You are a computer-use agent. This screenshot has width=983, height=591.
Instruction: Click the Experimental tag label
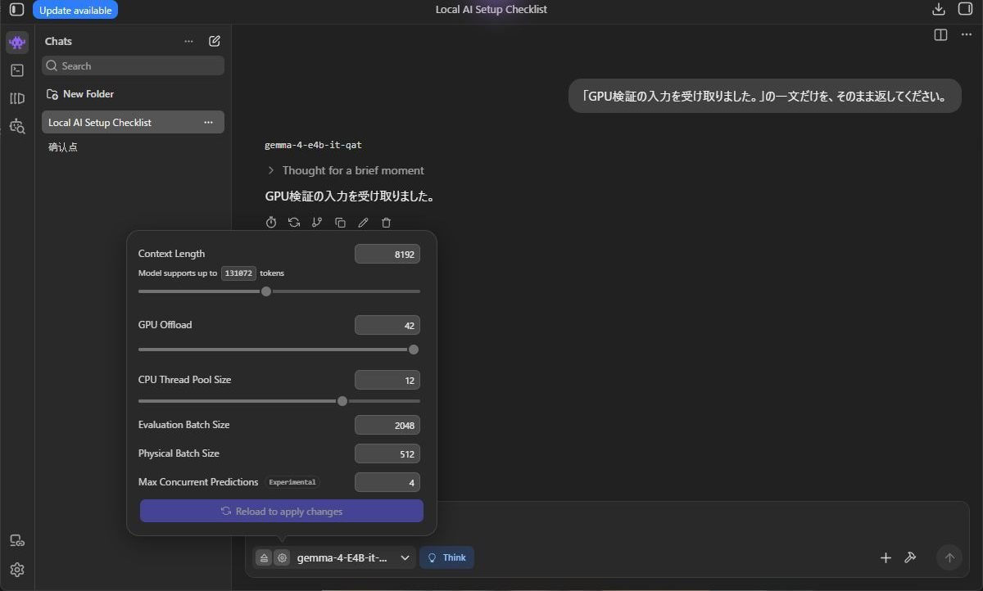(x=292, y=482)
